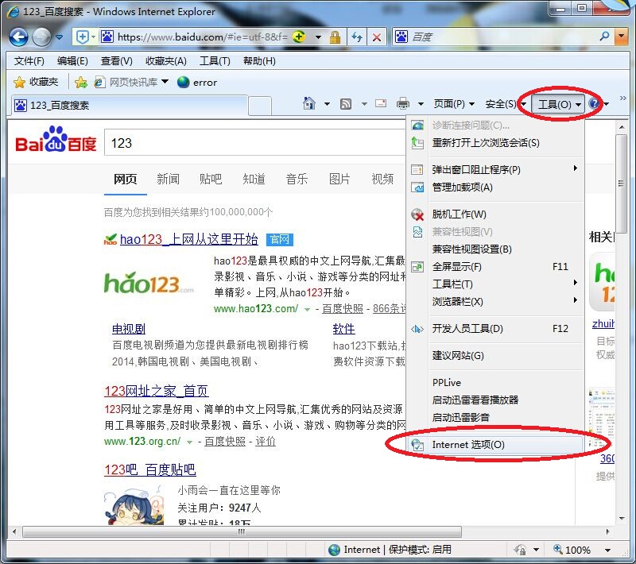Expand the address bar dropdown arrow
Screen dimensions: 636x564
coord(319,37)
